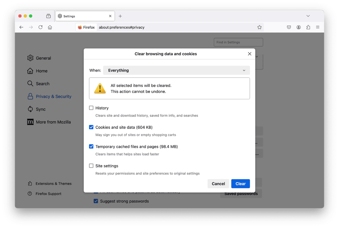
Task: Save the page to Pocket
Action: point(289,27)
